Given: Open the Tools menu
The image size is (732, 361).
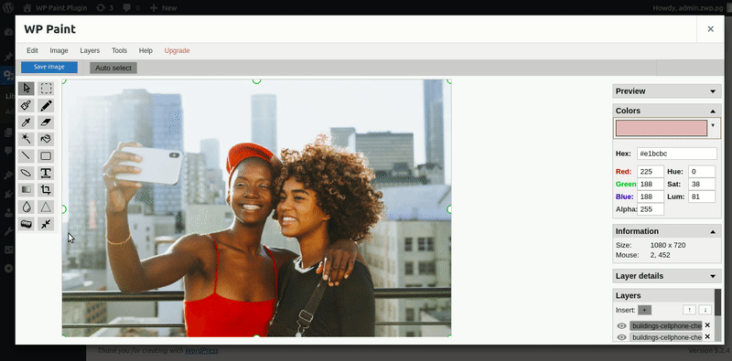Looking at the screenshot, I should [119, 50].
